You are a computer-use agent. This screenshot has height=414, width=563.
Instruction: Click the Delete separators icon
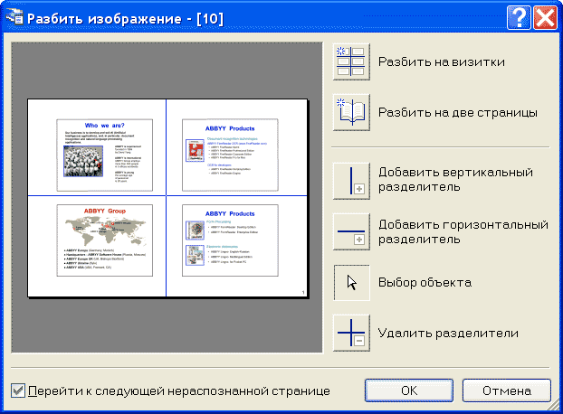tap(351, 333)
